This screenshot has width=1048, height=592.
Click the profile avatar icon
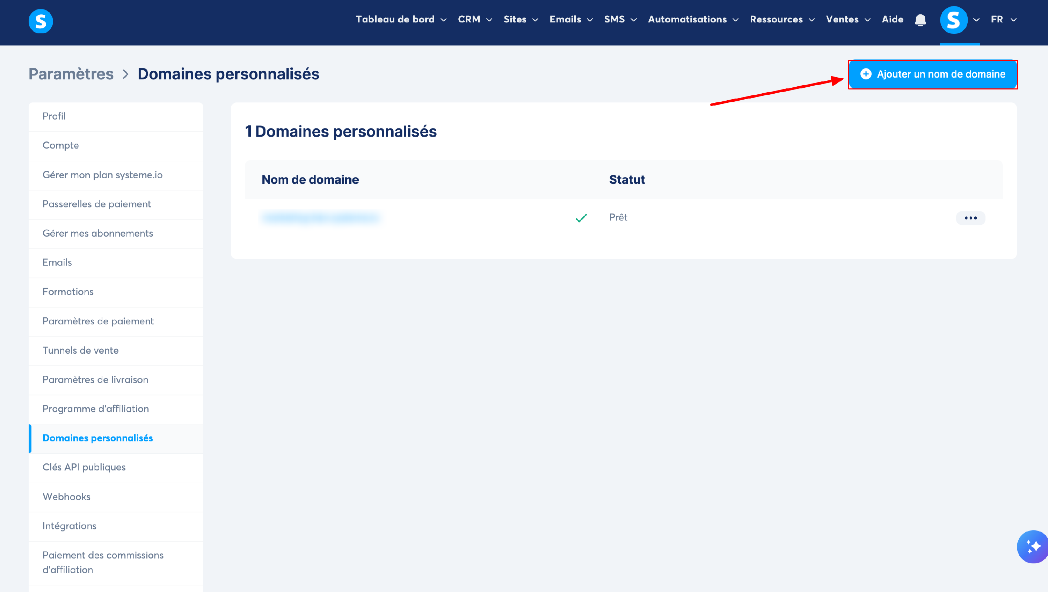coord(953,20)
